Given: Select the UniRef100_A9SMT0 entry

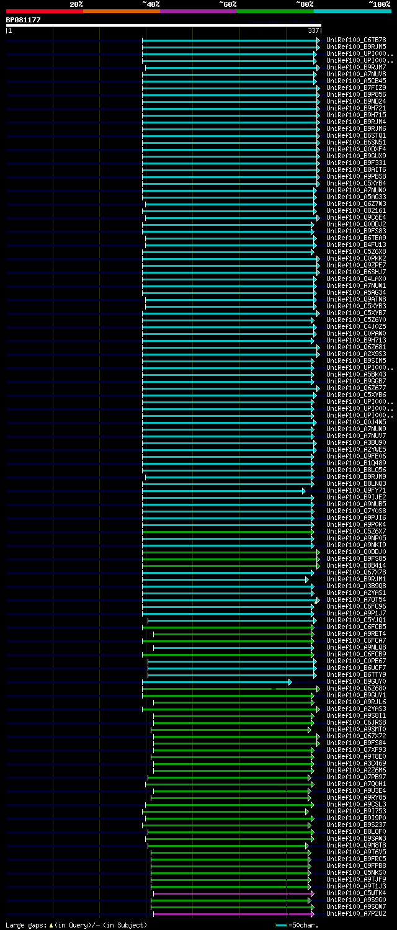Looking at the screenshot, I should coord(356,729).
